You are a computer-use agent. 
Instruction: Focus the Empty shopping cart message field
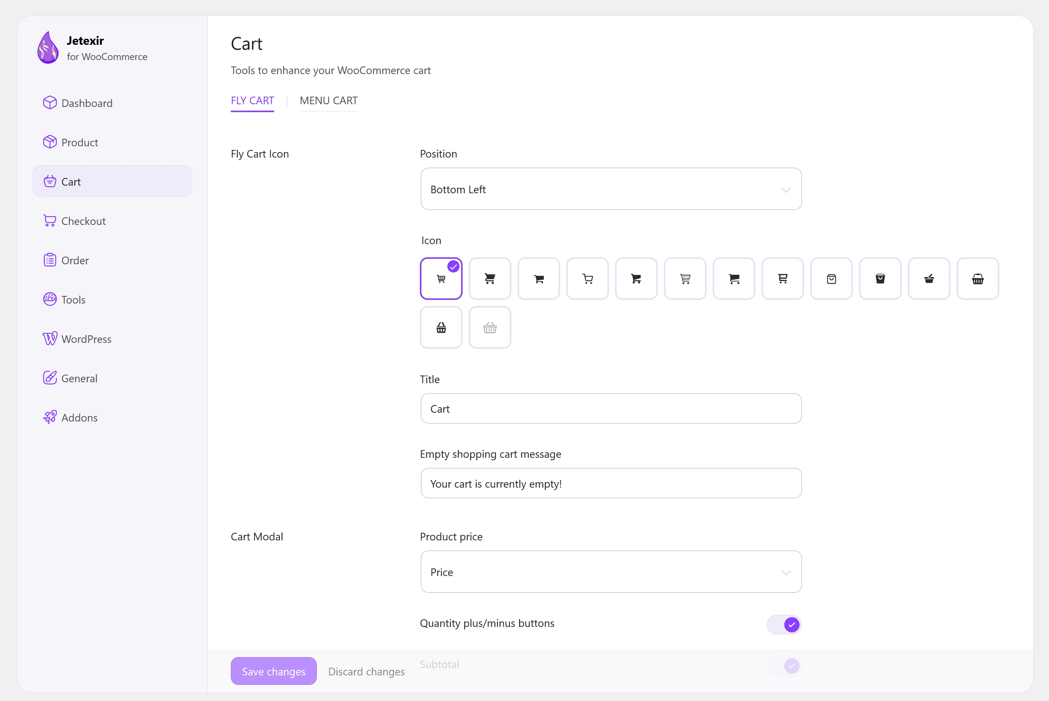(x=611, y=483)
